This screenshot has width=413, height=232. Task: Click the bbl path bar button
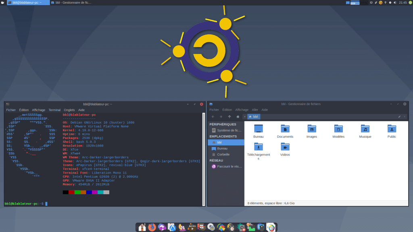pos(254,117)
